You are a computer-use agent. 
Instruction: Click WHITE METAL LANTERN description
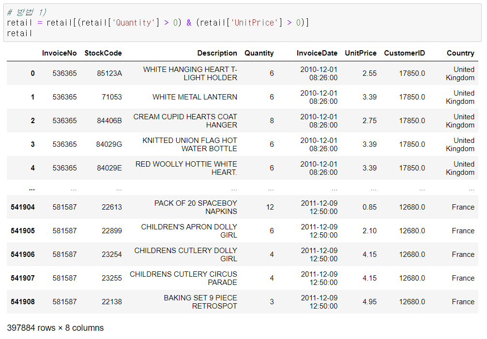point(195,97)
